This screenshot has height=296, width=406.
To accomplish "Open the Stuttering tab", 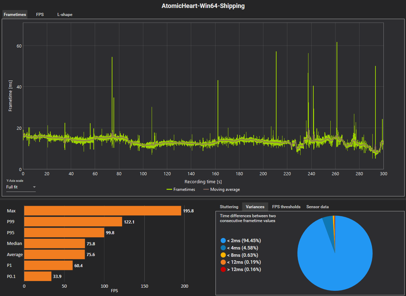I will point(229,207).
